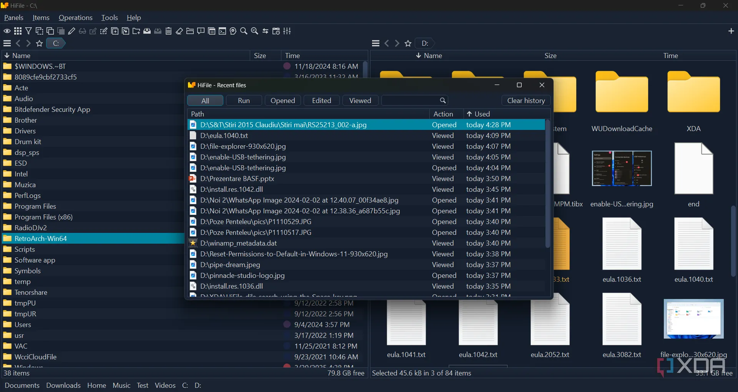Select the Viewed filter in Recent files
The image size is (738, 392).
[360, 101]
